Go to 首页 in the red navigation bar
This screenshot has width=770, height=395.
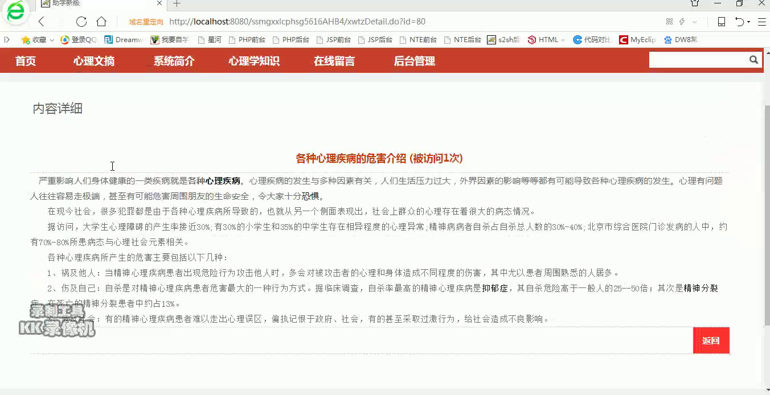pos(26,61)
